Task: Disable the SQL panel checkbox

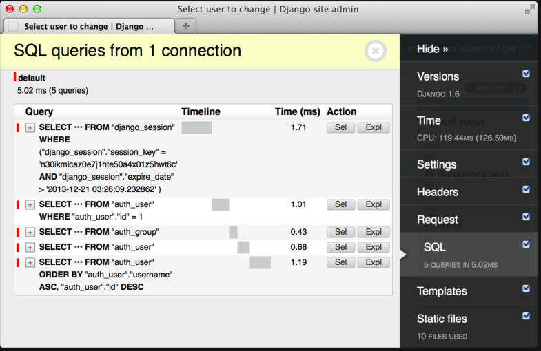Action: click(x=526, y=244)
